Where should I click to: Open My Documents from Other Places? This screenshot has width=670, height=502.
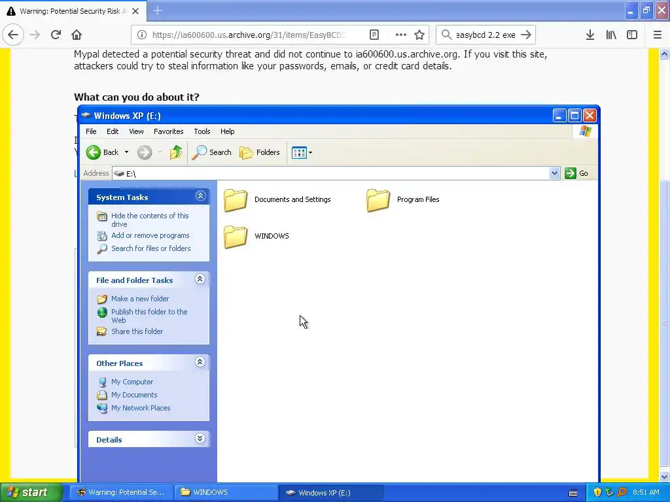[134, 395]
